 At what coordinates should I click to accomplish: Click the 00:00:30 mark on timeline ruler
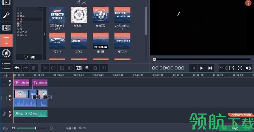click(x=138, y=75)
